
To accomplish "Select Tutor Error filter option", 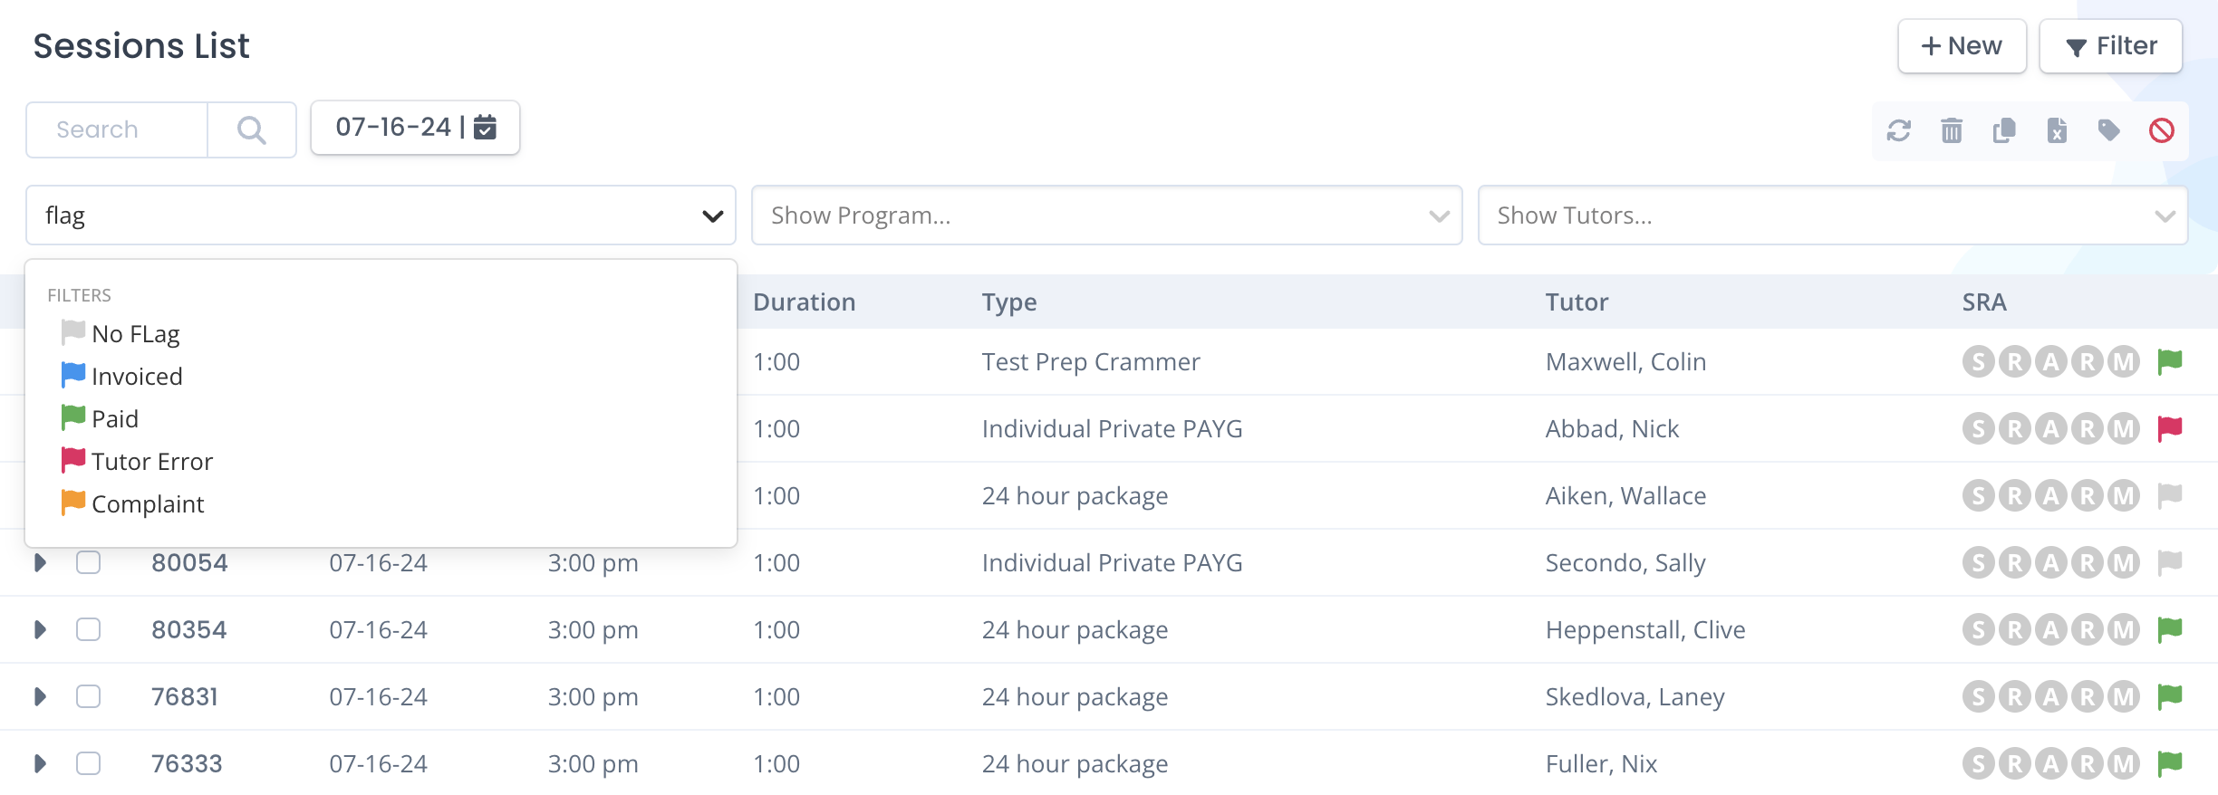I will pos(137,461).
